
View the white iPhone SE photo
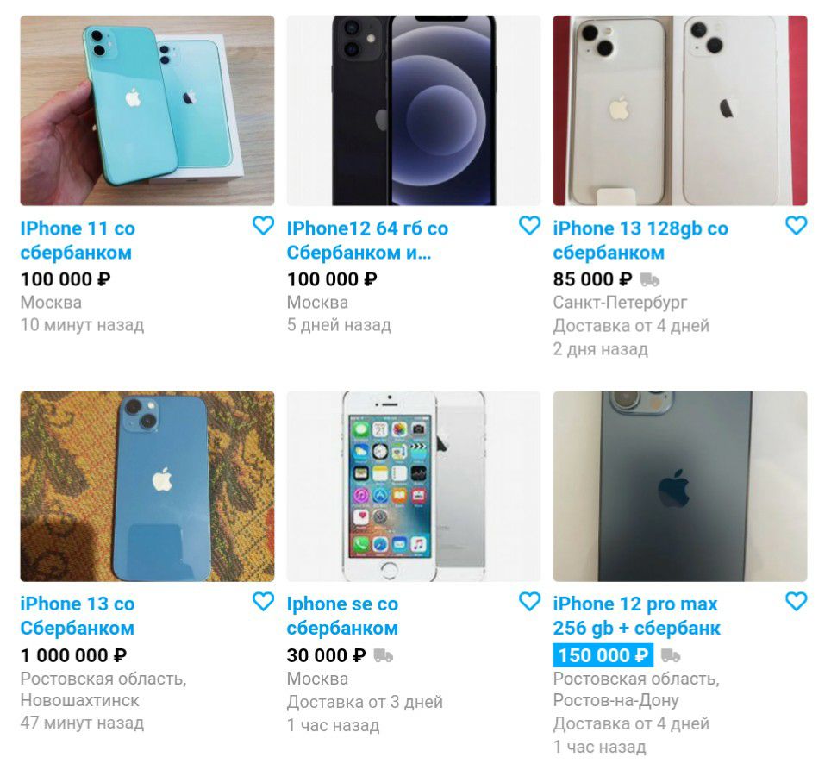(414, 486)
